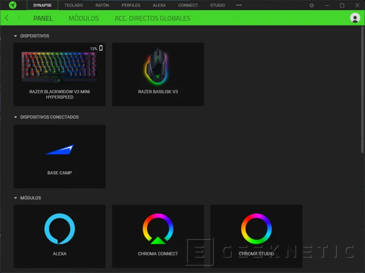Collapse the Dispositivos section

coord(15,36)
